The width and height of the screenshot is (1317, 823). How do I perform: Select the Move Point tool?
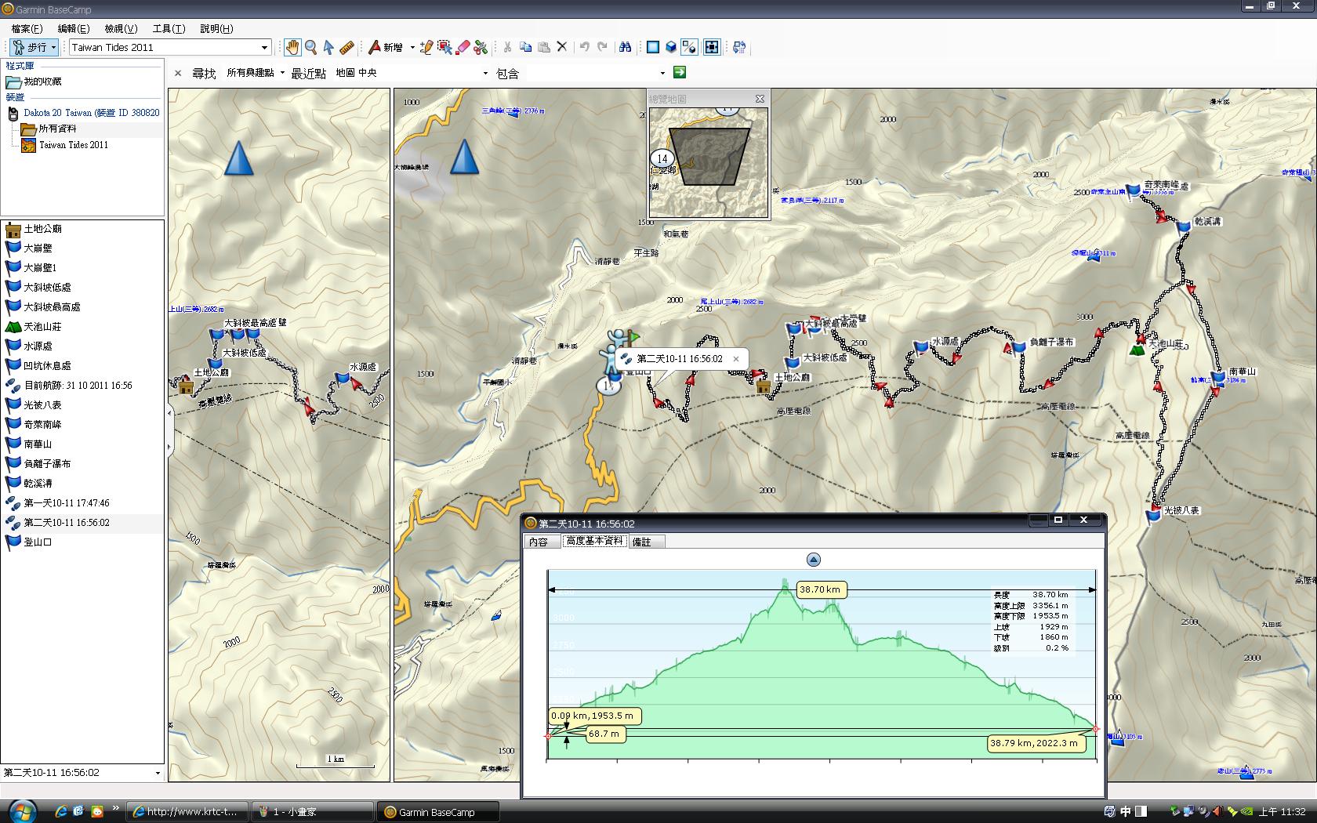444,47
